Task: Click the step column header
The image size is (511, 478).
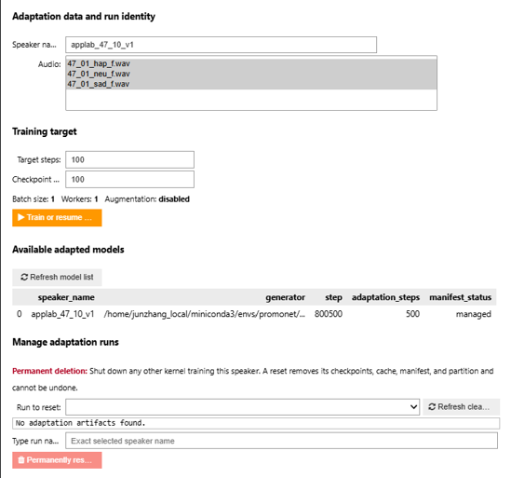Action: coord(333,297)
